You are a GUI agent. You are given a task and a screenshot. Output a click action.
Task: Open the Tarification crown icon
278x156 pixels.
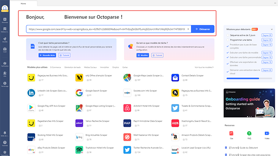point(5,63)
